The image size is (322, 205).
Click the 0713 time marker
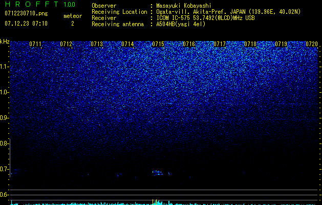97,44
